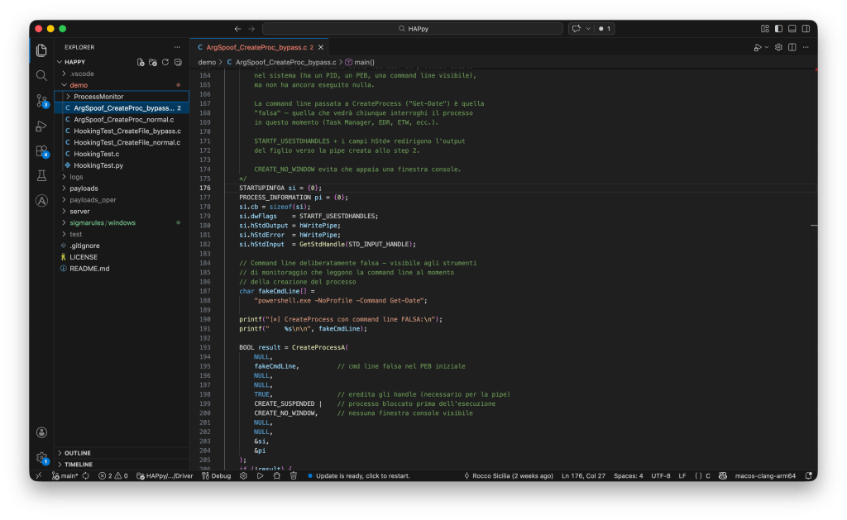Click 'Update is ready, click to restart'
Screen dimensions: 847x520
pos(362,476)
